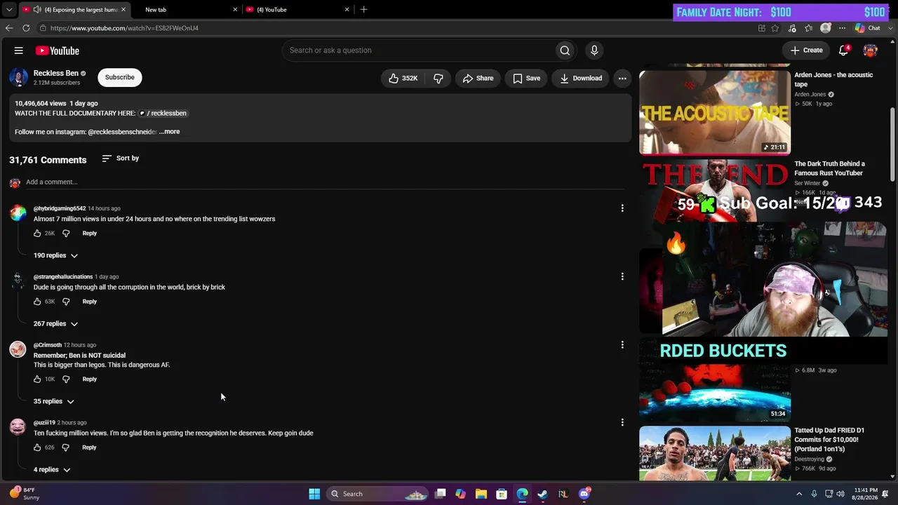Click the search magnifier button
The image size is (898, 505).
(x=565, y=50)
